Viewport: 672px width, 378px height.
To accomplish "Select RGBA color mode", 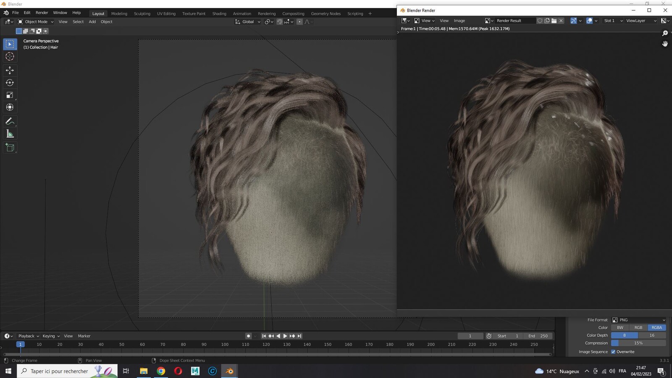I will click(656, 328).
